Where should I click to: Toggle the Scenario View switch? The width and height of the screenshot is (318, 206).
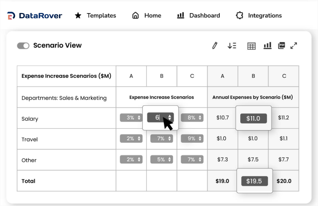[x=23, y=46]
